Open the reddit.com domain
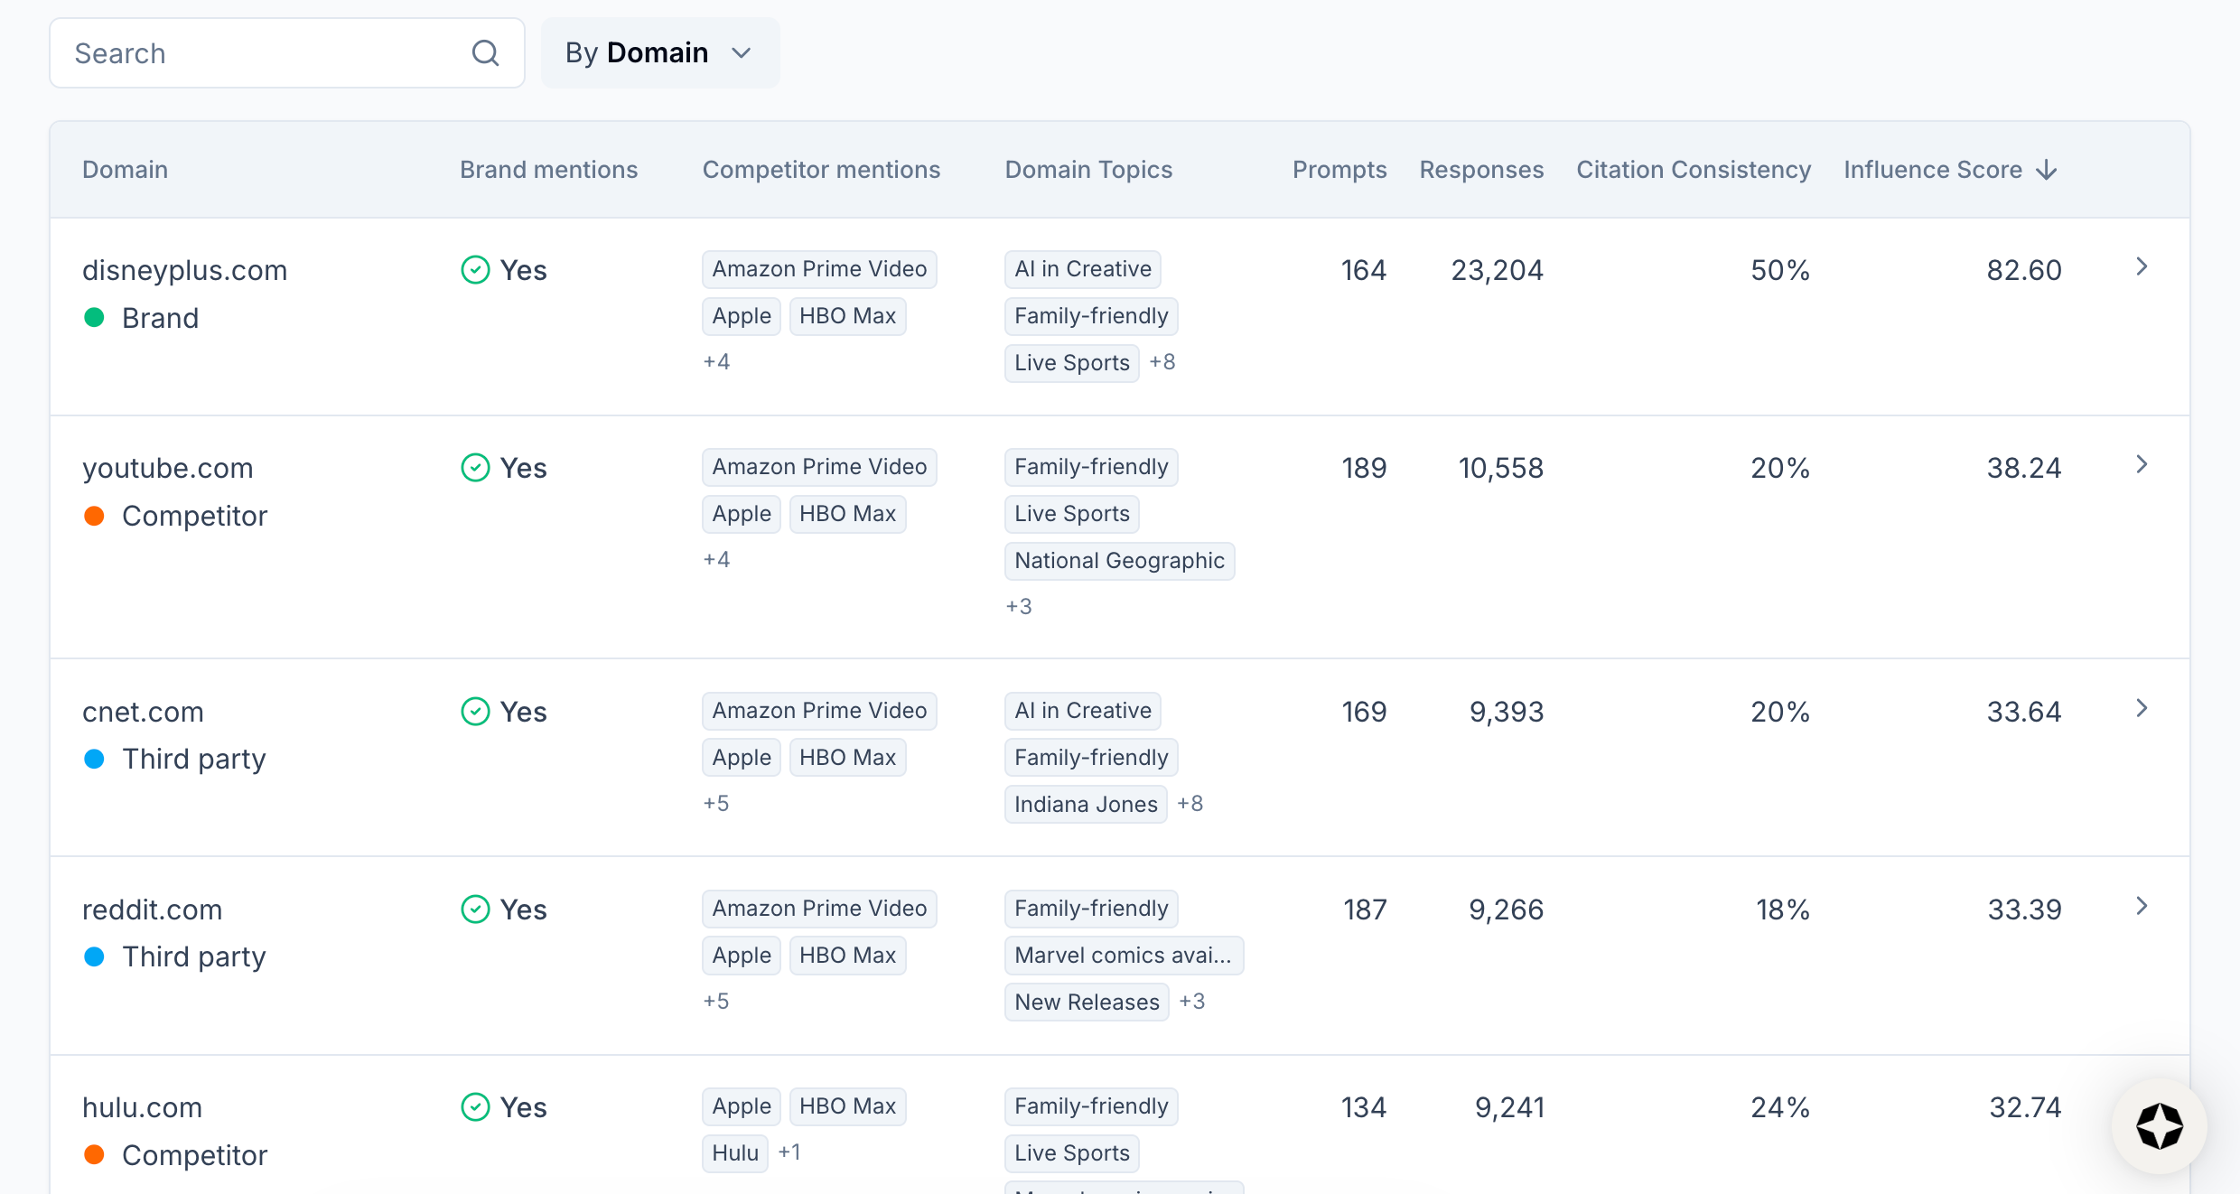This screenshot has width=2240, height=1194. click(x=152, y=909)
